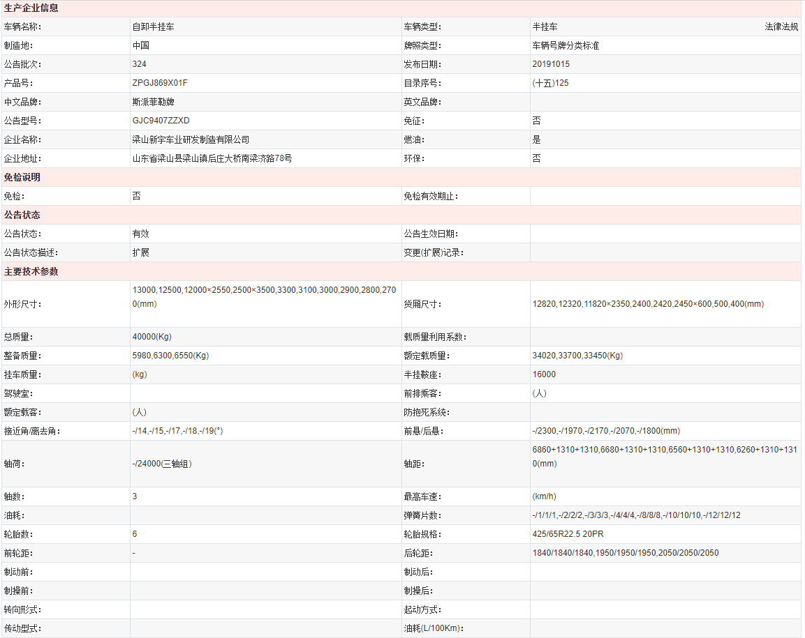Click the 生产企业信息 section header

(x=31, y=8)
